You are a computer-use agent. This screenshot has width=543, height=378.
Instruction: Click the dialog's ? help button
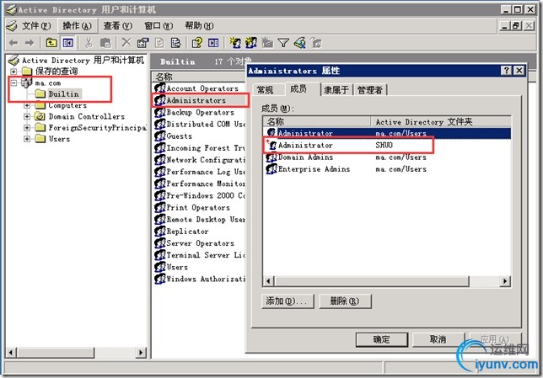tap(506, 71)
